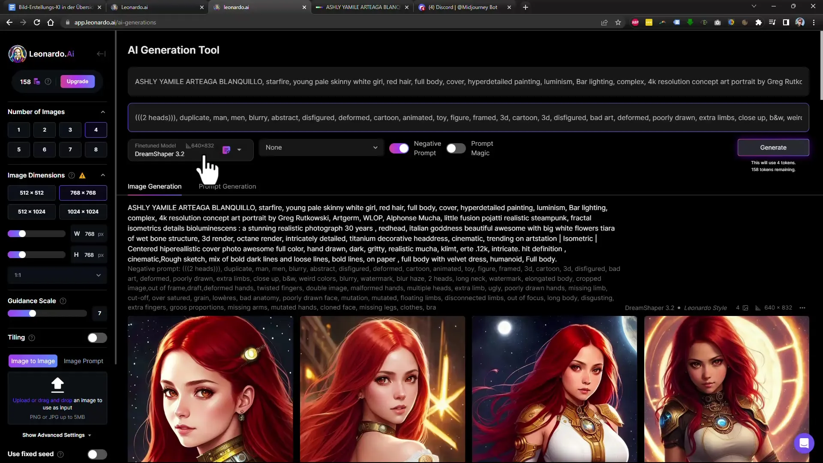Click the Image to Image tab icon
This screenshot has height=463, width=823.
[x=33, y=361]
